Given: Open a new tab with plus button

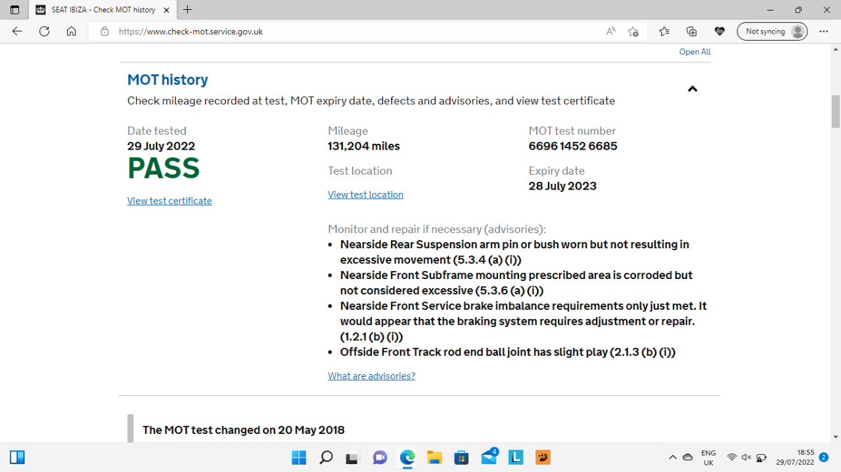Looking at the screenshot, I should (x=188, y=10).
